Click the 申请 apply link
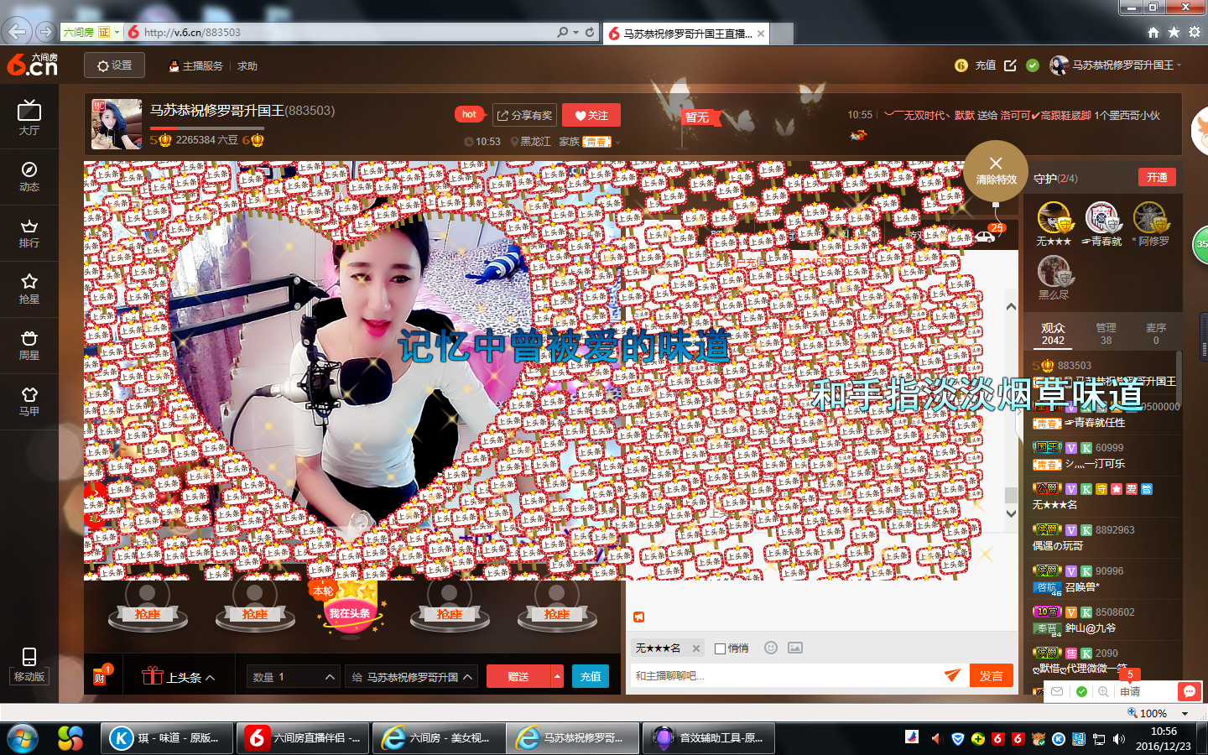 point(1130,691)
